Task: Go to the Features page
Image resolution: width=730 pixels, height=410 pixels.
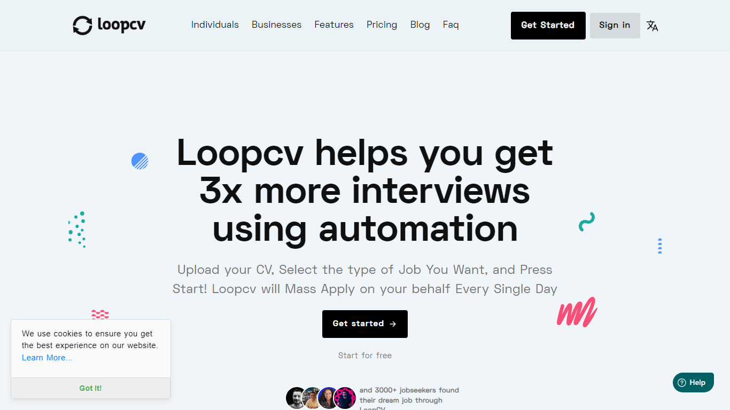Action: 334,25
